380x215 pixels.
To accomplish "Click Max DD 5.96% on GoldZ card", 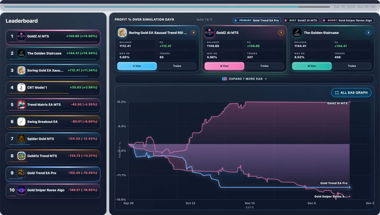I will (x=212, y=57).
